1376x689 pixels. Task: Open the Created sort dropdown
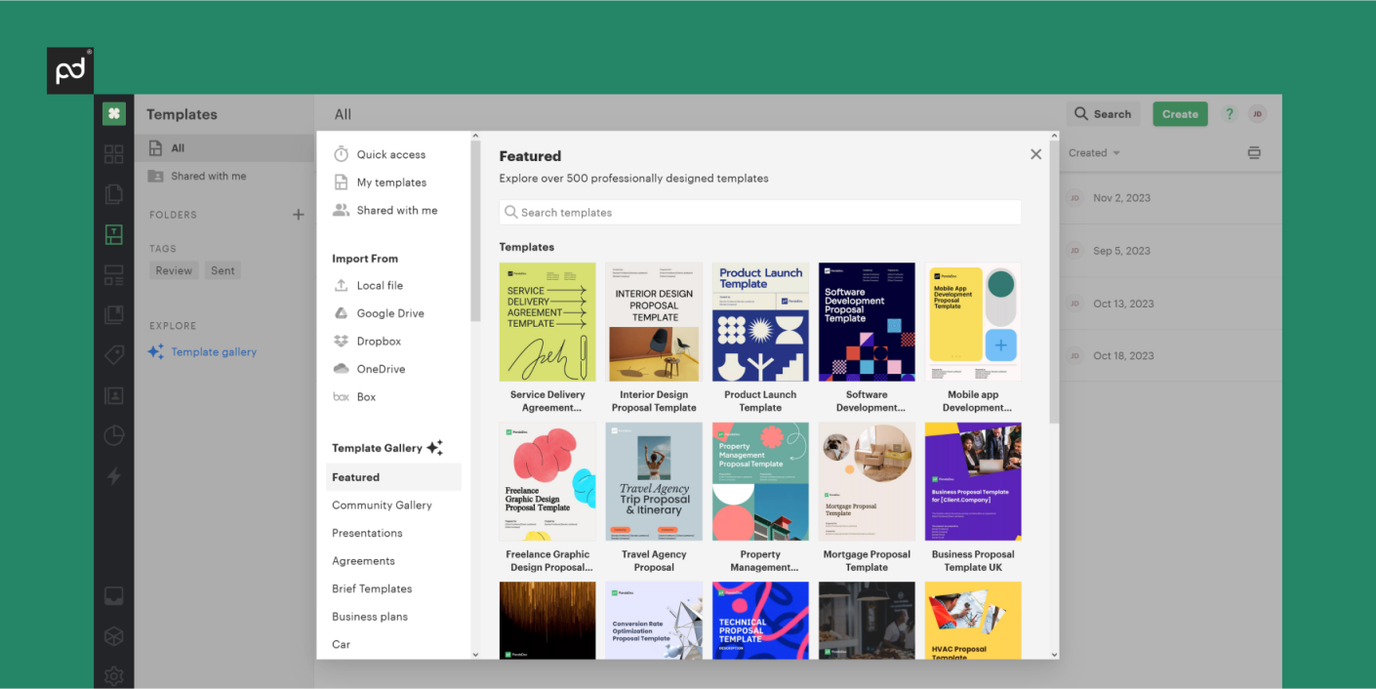click(1093, 152)
